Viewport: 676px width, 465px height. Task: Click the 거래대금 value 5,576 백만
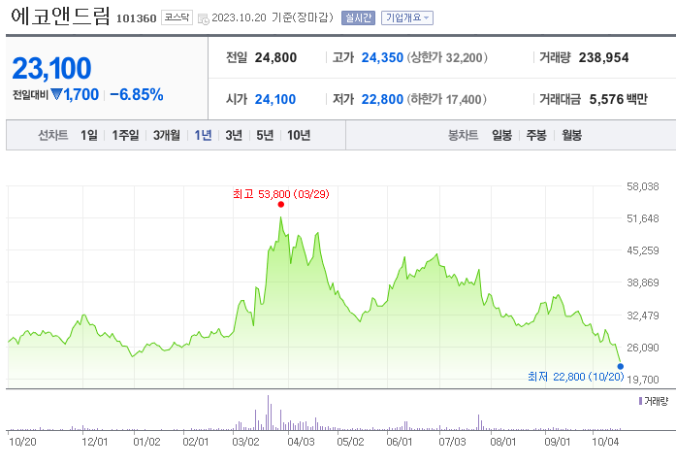(618, 100)
